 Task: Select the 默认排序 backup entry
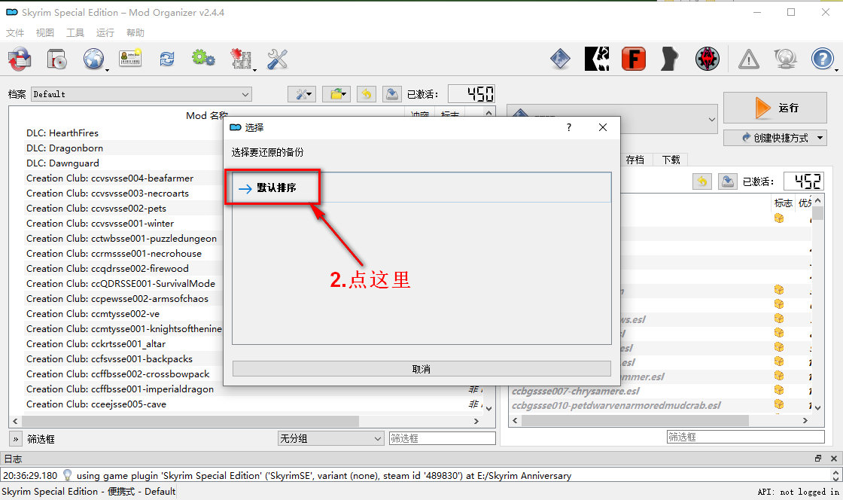[276, 188]
